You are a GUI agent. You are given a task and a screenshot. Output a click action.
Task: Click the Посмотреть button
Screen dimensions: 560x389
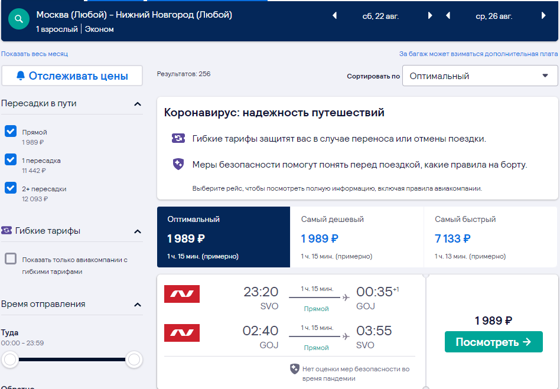pyautogui.click(x=494, y=342)
